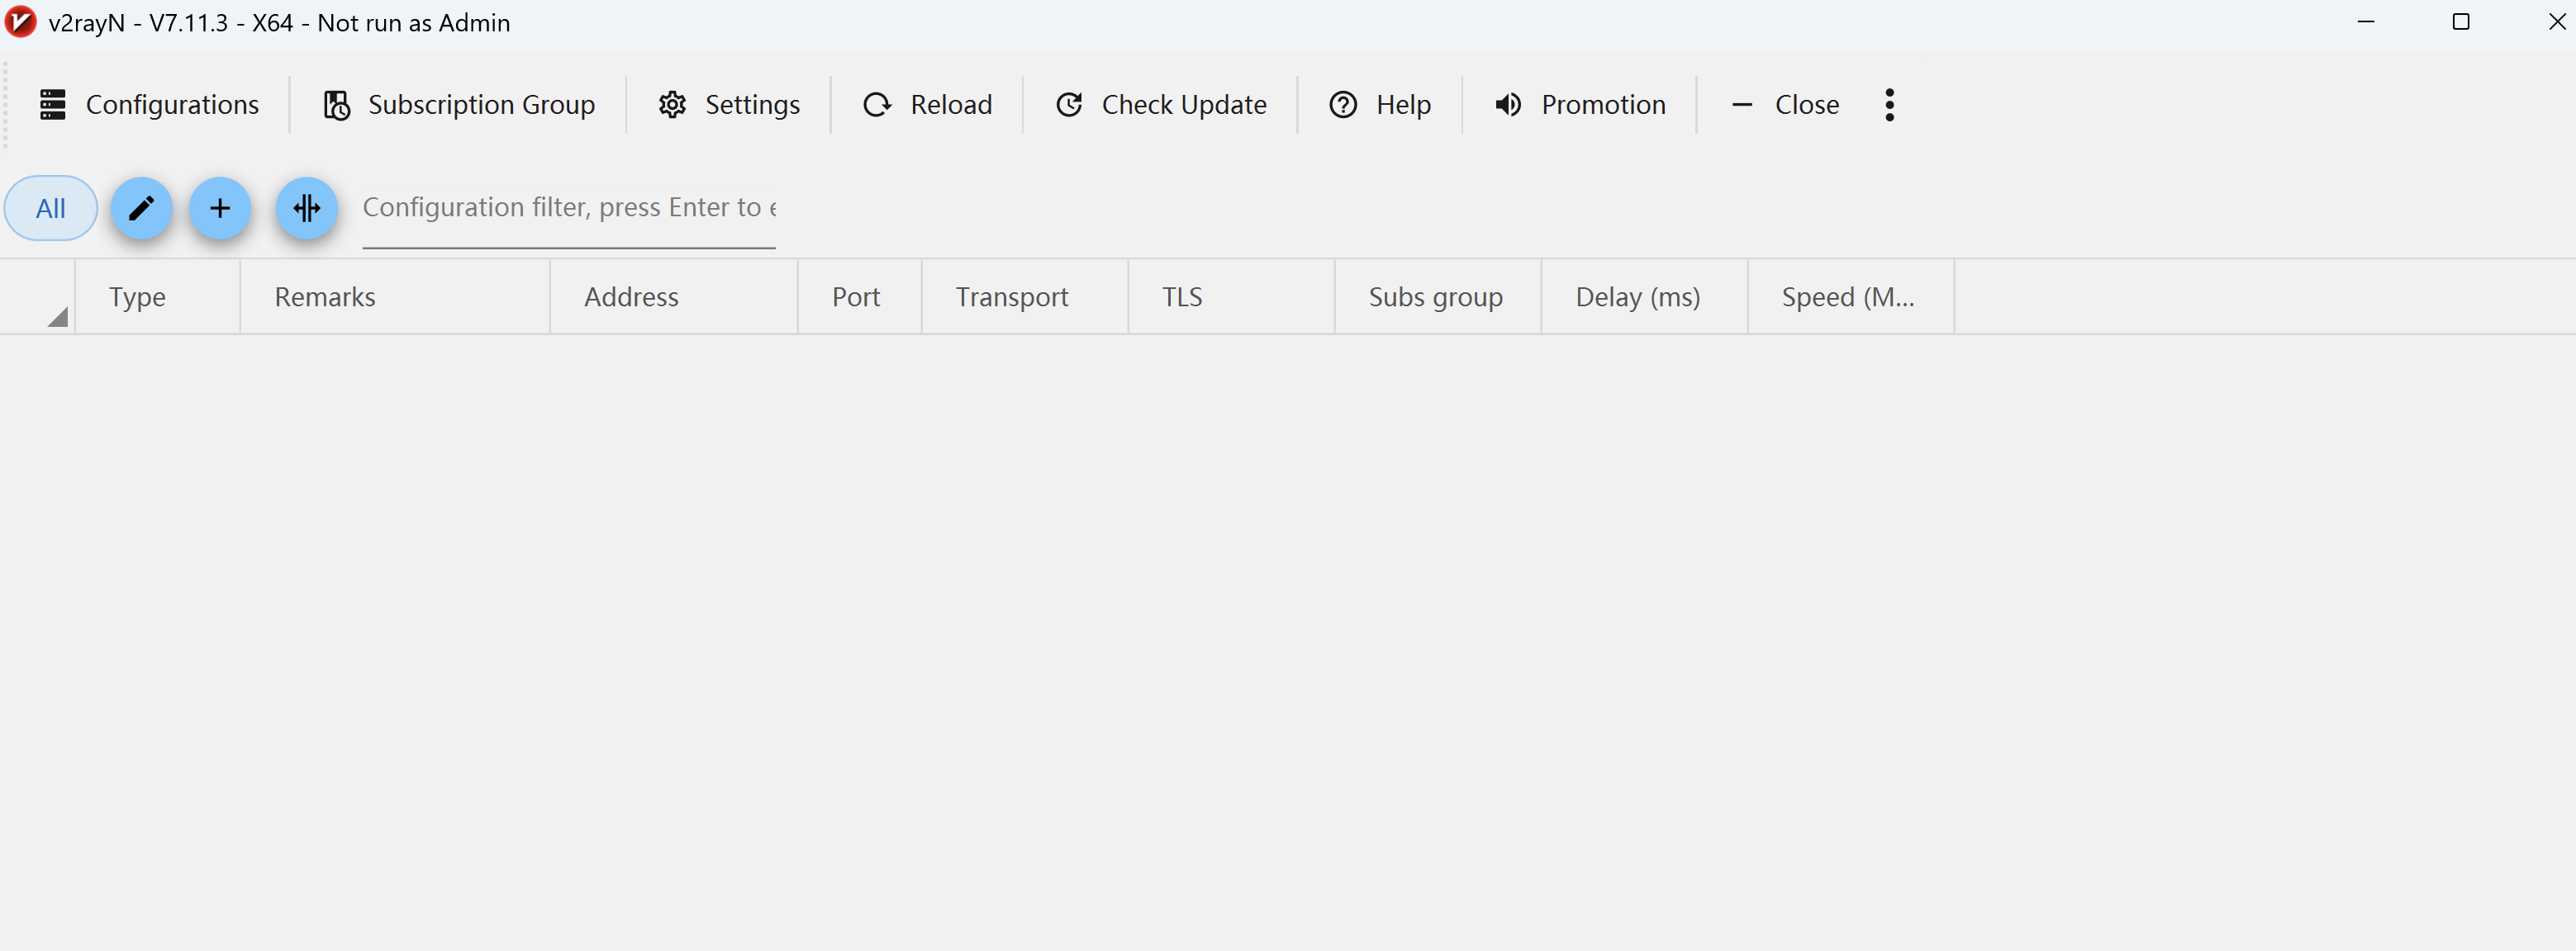Screen dimensions: 2576x951
Task: Click the select-all corner triangle in grid
Action: tap(58, 317)
